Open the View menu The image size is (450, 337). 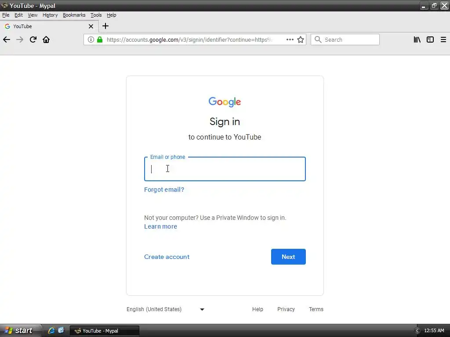[x=33, y=15]
